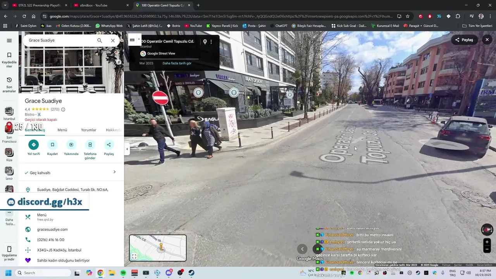Clear the Grace Suadiye search query
The image size is (496, 279).
(x=113, y=40)
